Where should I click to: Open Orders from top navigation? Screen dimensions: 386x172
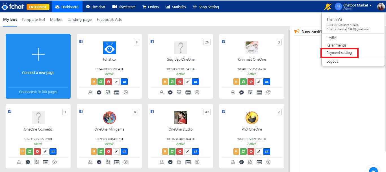click(x=151, y=6)
